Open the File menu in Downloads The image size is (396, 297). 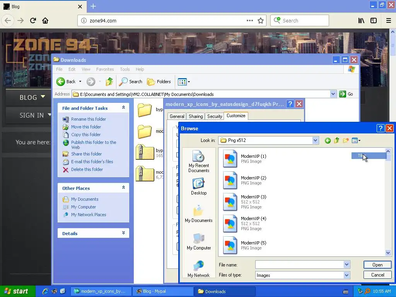[x=59, y=69]
